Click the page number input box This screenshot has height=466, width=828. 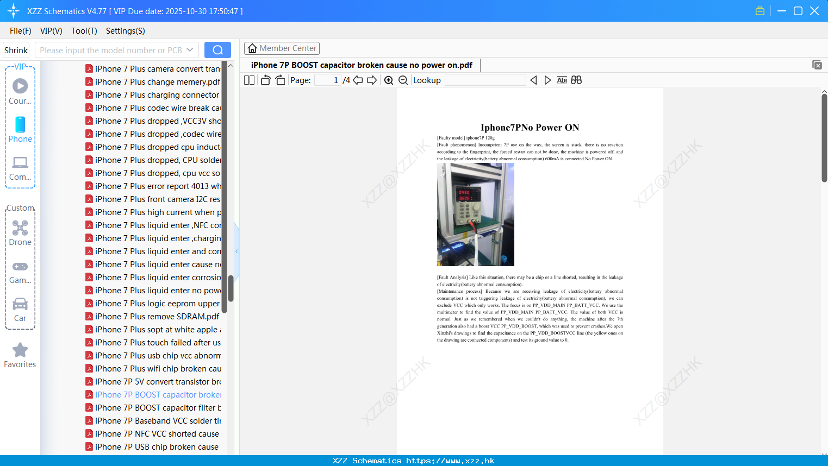pos(328,80)
